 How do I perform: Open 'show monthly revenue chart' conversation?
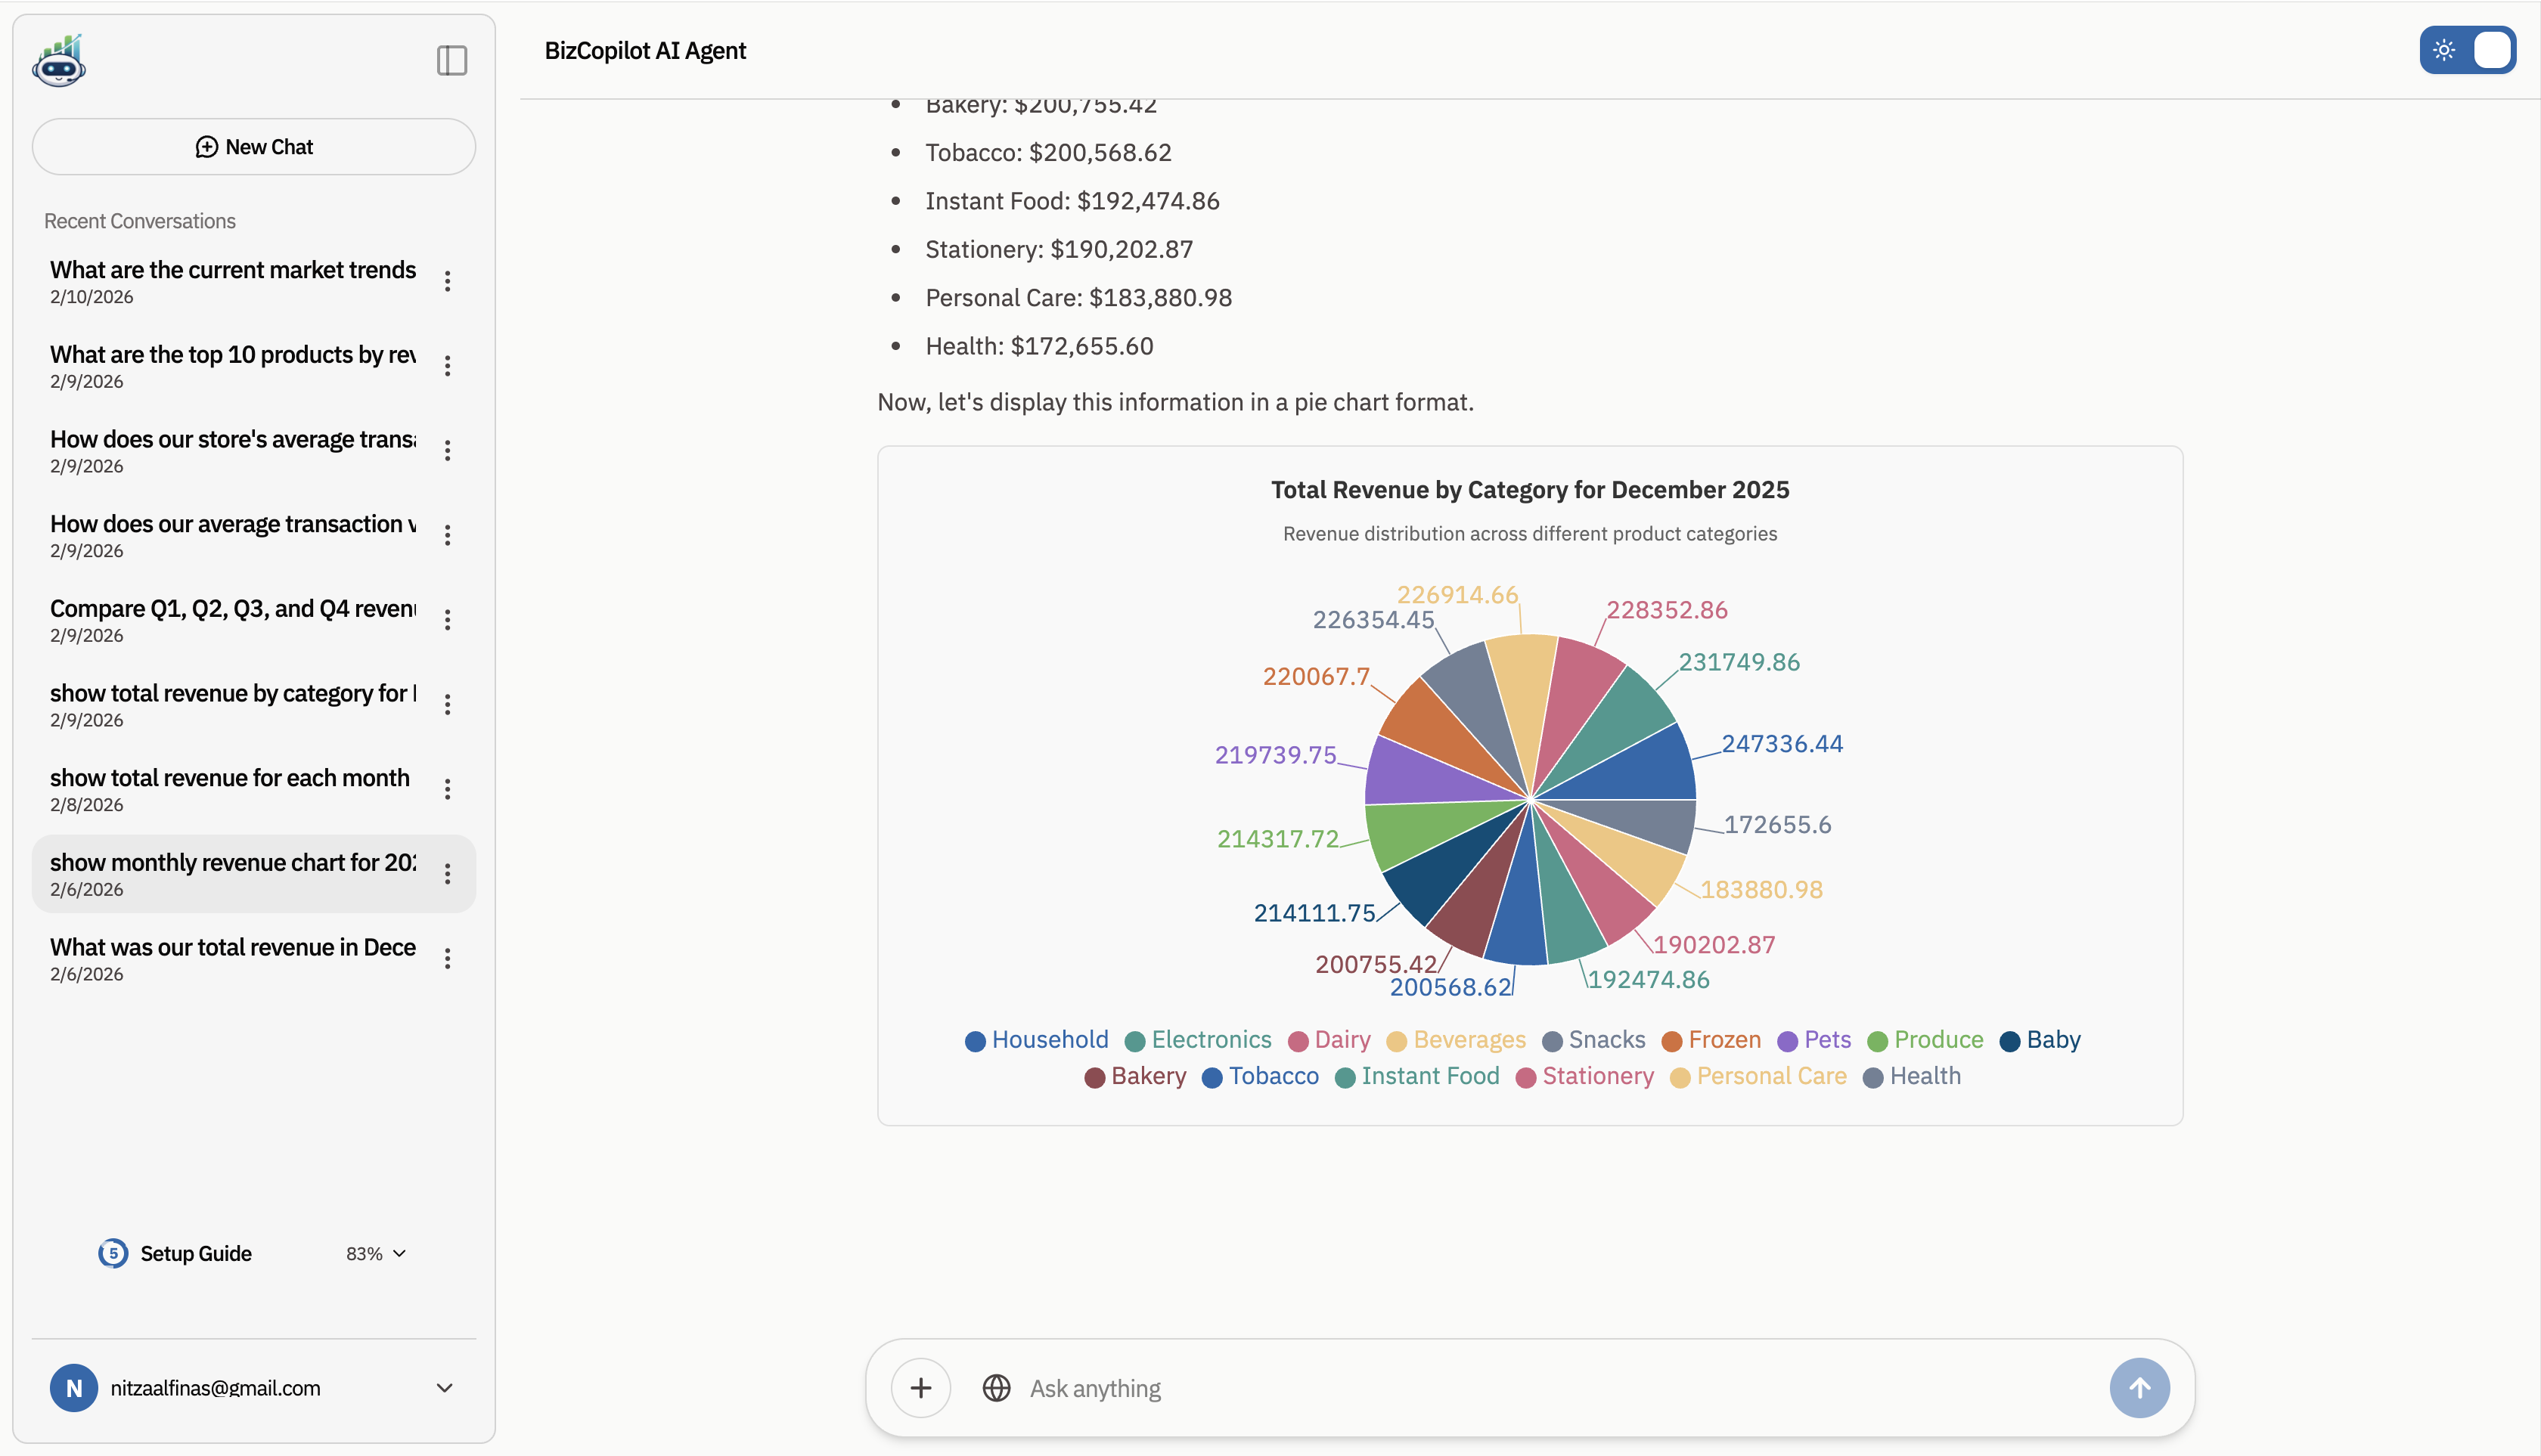coord(232,873)
